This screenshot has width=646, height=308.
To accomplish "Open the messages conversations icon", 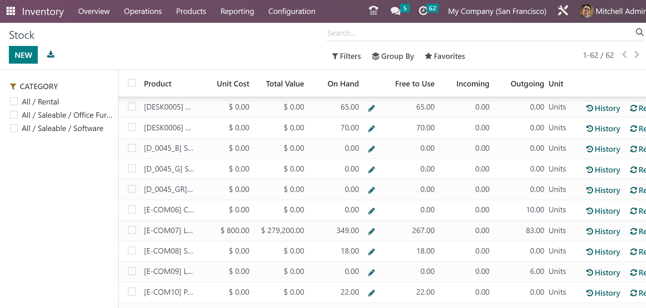I will (x=395, y=11).
